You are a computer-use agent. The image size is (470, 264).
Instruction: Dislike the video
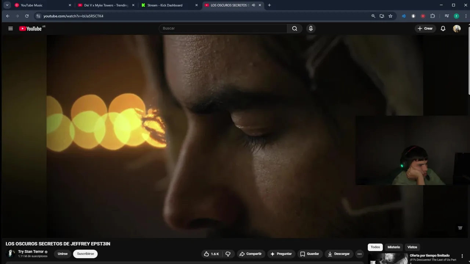coord(228,254)
